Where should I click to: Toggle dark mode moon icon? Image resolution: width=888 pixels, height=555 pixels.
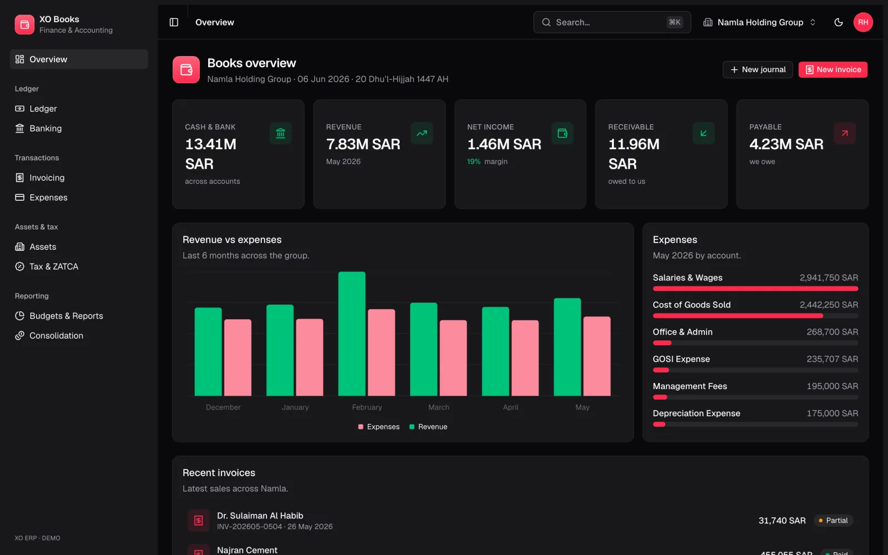(839, 22)
